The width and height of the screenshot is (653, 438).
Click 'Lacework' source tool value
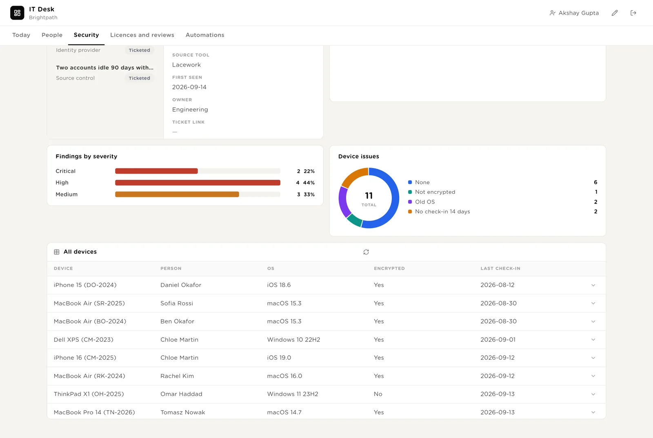pyautogui.click(x=187, y=65)
